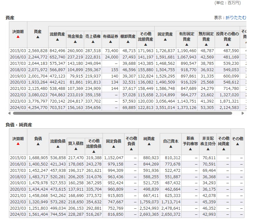Screen dimensions: 255x223
Task: Sort by 非支配株主持分 column arrow
Action: [208, 149]
